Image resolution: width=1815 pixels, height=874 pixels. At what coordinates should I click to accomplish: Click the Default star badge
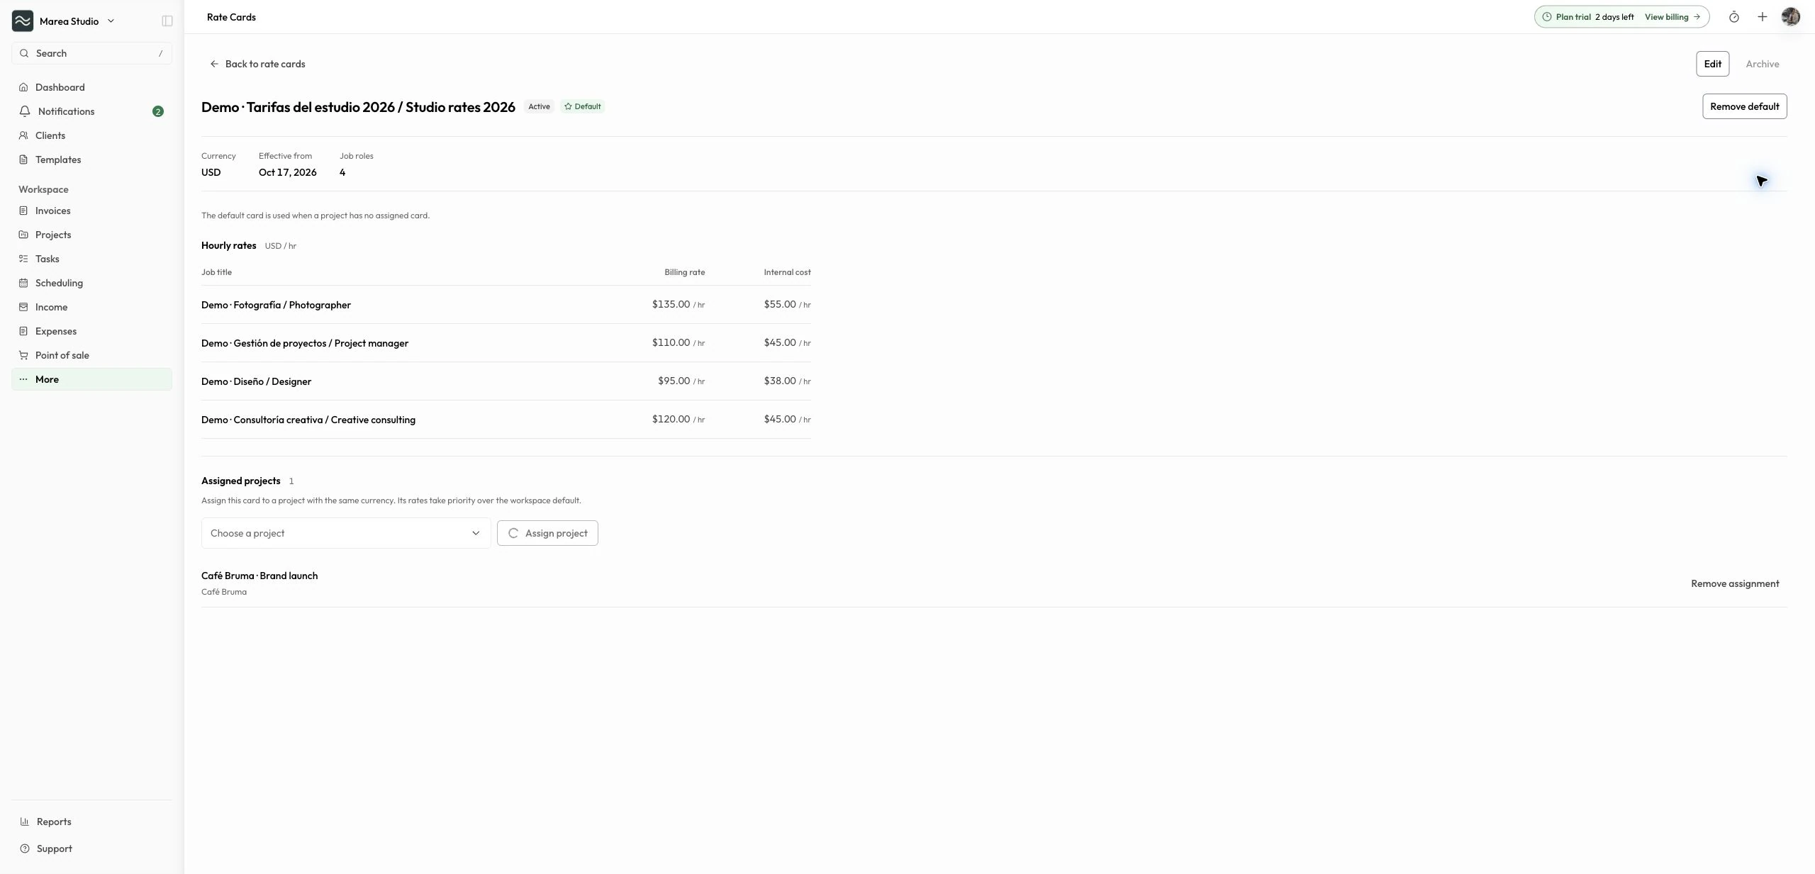click(x=582, y=106)
